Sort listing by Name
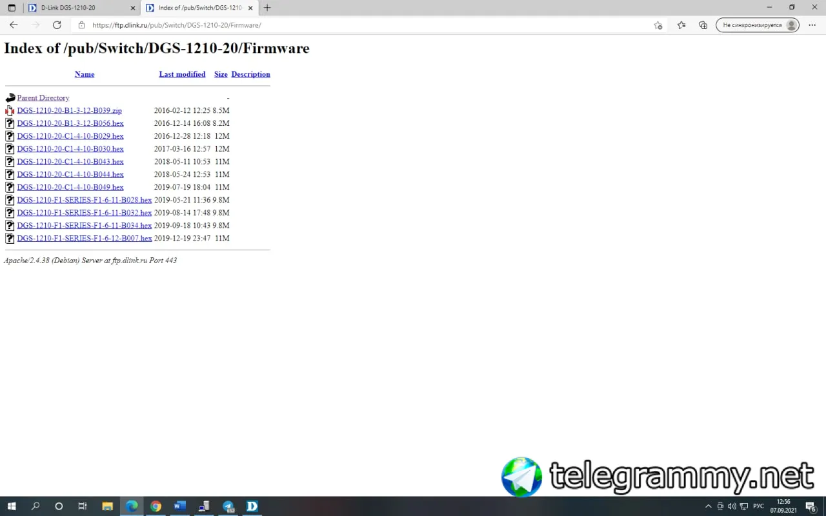 click(x=85, y=74)
